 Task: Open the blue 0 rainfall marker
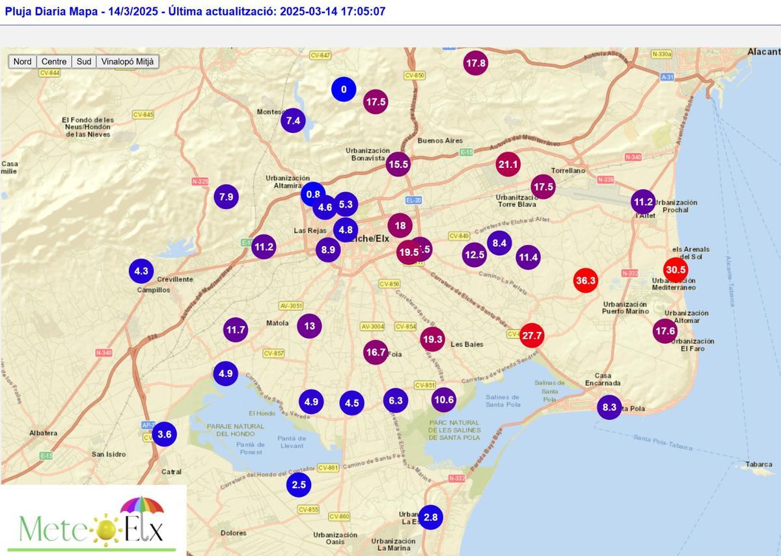tap(344, 89)
